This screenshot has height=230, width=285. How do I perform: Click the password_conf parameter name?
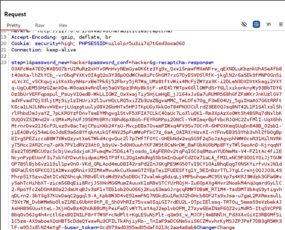(x=110, y=63)
